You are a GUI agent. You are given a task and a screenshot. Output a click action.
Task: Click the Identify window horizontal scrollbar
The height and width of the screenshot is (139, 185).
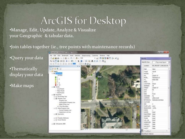155,131
